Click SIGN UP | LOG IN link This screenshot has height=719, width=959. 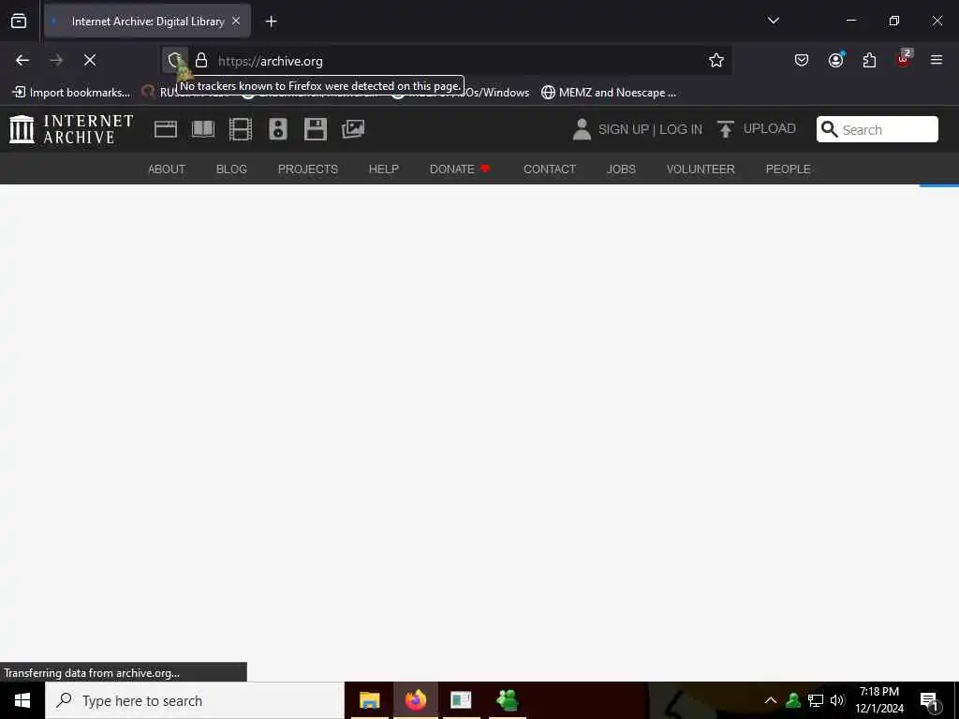650,129
